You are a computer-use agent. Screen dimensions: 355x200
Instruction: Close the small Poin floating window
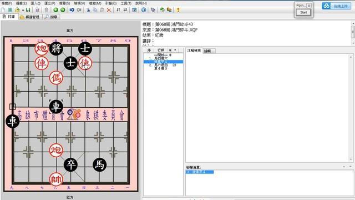click(x=309, y=6)
